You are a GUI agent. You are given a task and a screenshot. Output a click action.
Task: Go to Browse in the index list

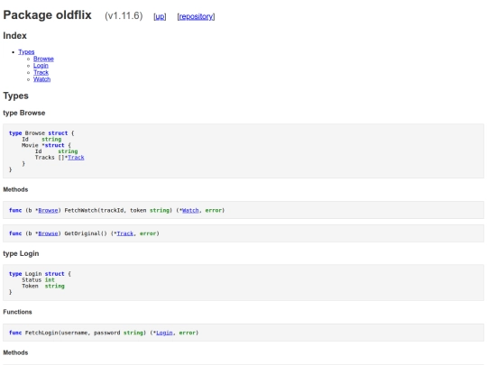pyautogui.click(x=43, y=59)
